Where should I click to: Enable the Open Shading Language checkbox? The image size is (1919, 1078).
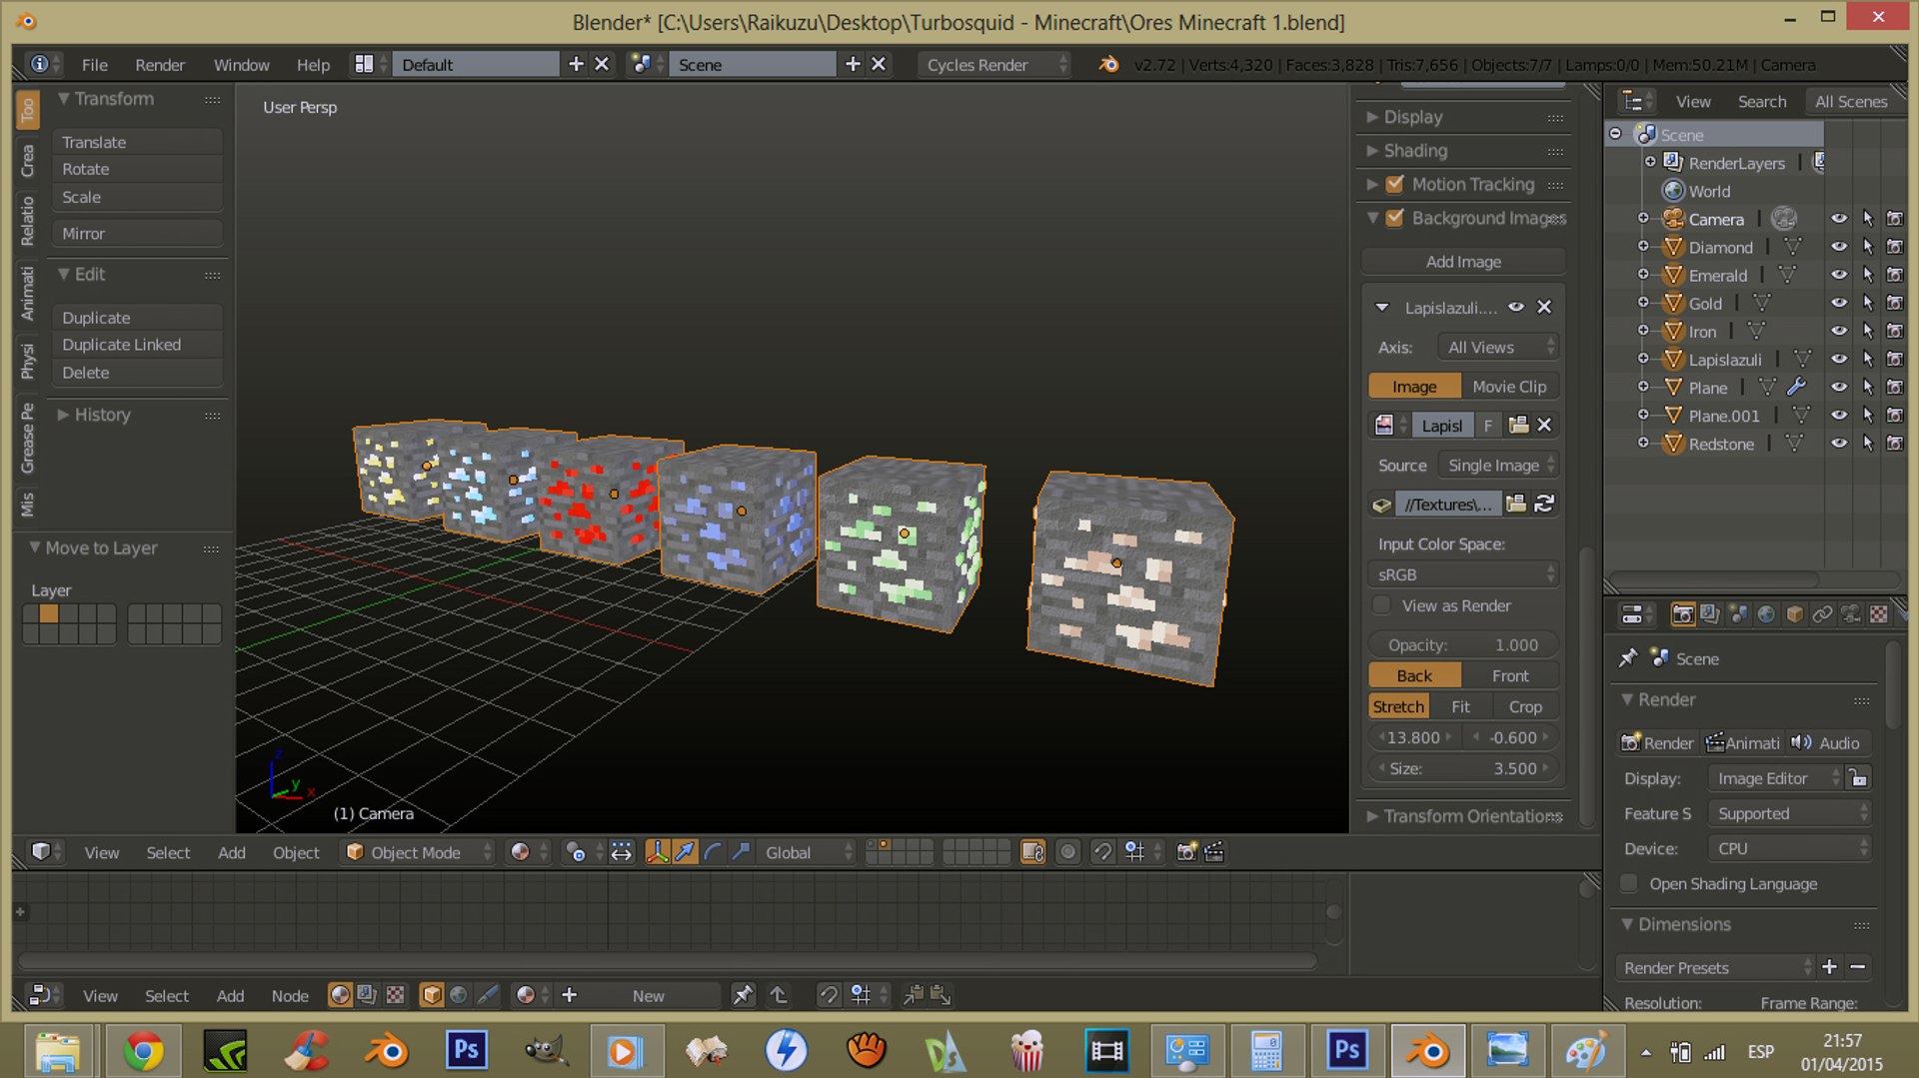click(x=1630, y=883)
